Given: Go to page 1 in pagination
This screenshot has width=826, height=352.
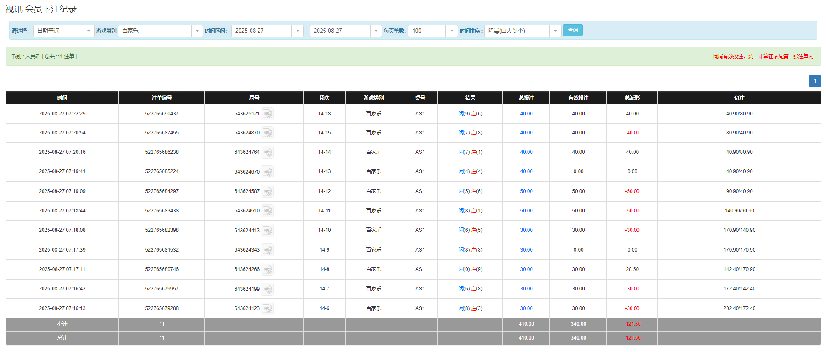Looking at the screenshot, I should pos(814,81).
